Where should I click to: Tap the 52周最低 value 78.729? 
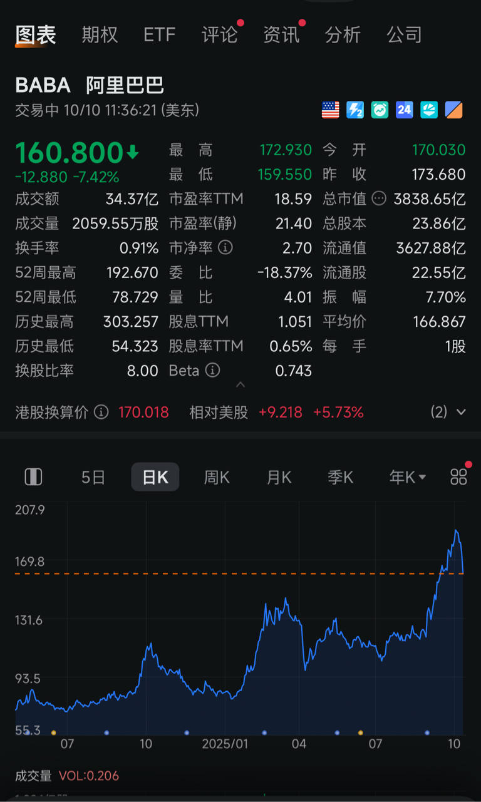point(136,297)
